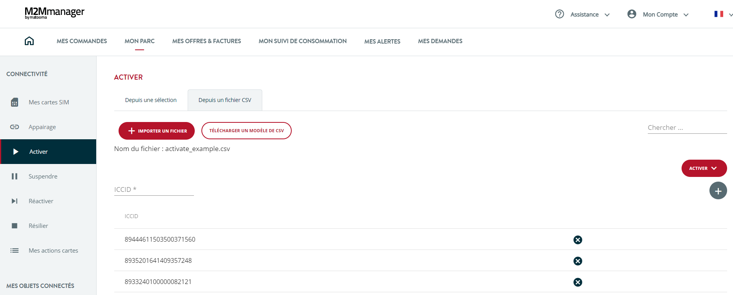Click the Mon Compte user avatar icon
This screenshot has width=733, height=295.
click(632, 14)
